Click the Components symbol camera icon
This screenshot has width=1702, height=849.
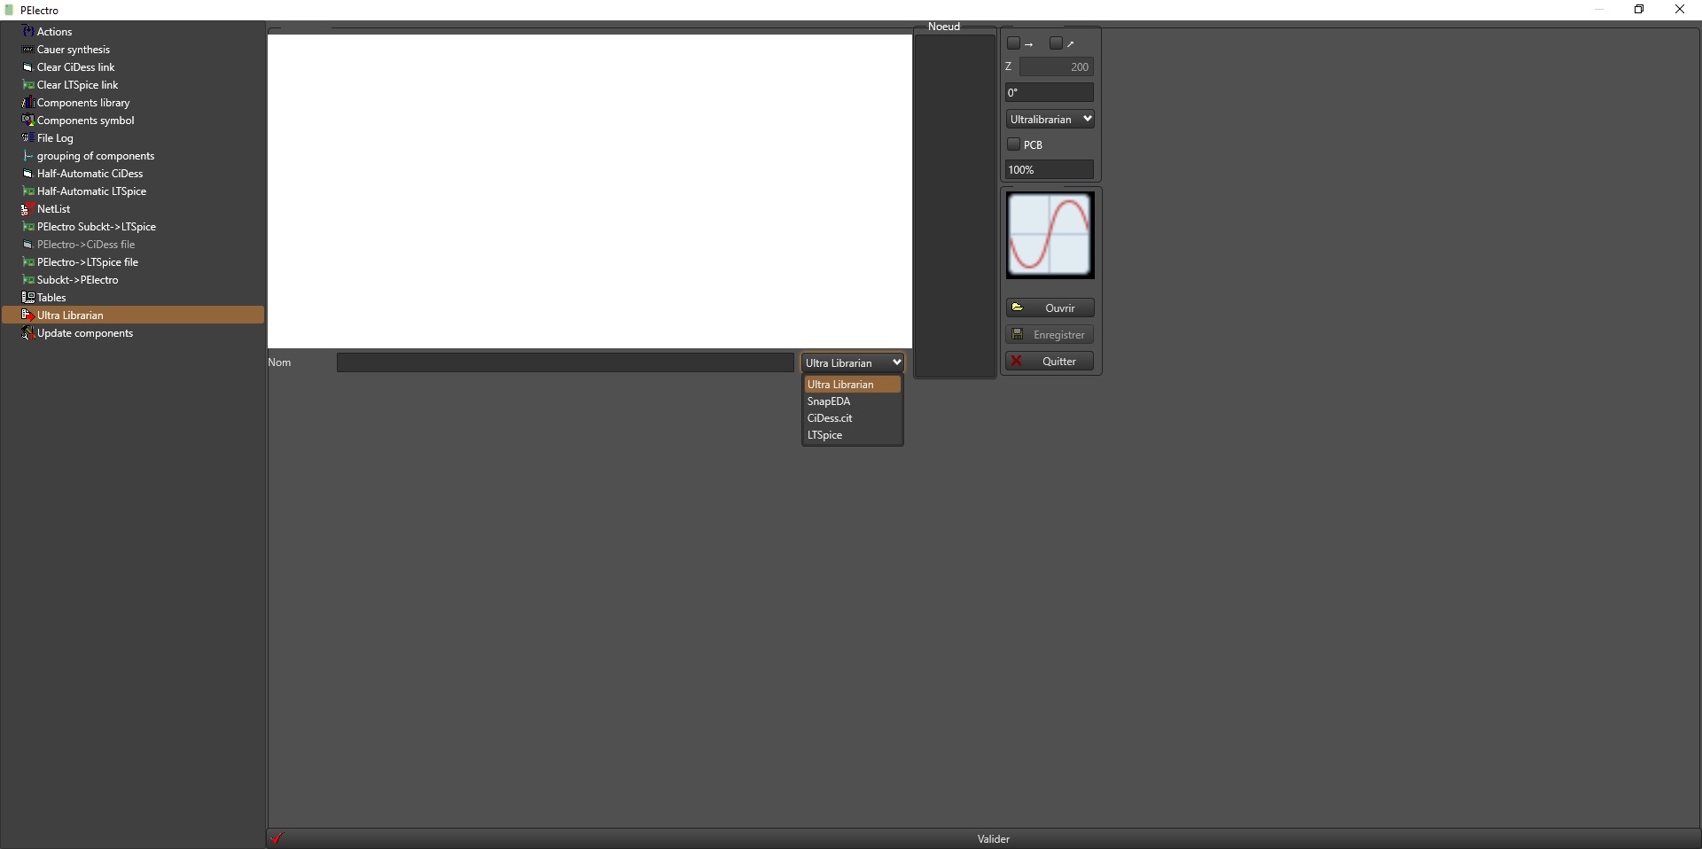27,121
